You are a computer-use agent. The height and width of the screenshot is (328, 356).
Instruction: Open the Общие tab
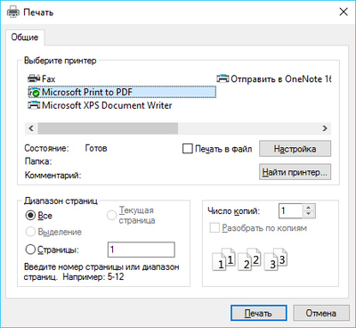click(25, 37)
